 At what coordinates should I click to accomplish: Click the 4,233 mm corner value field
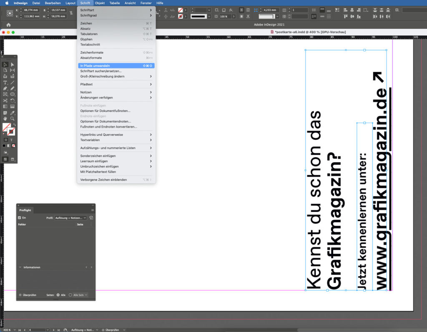point(271,10)
